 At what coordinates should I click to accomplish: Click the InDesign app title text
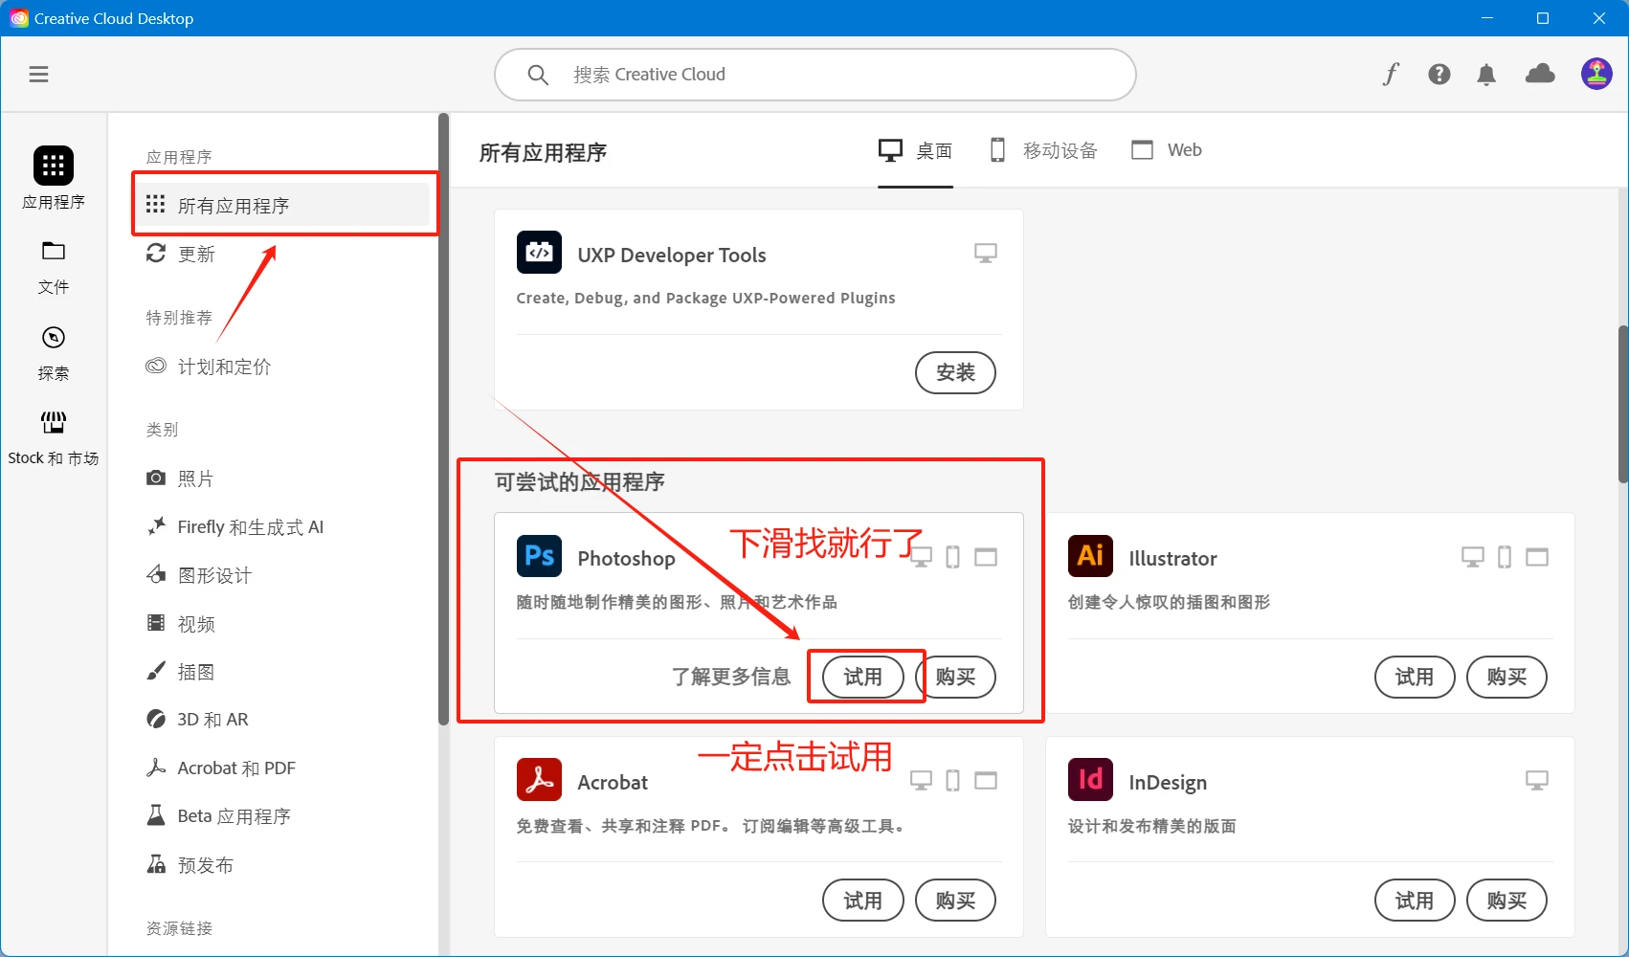(1168, 782)
